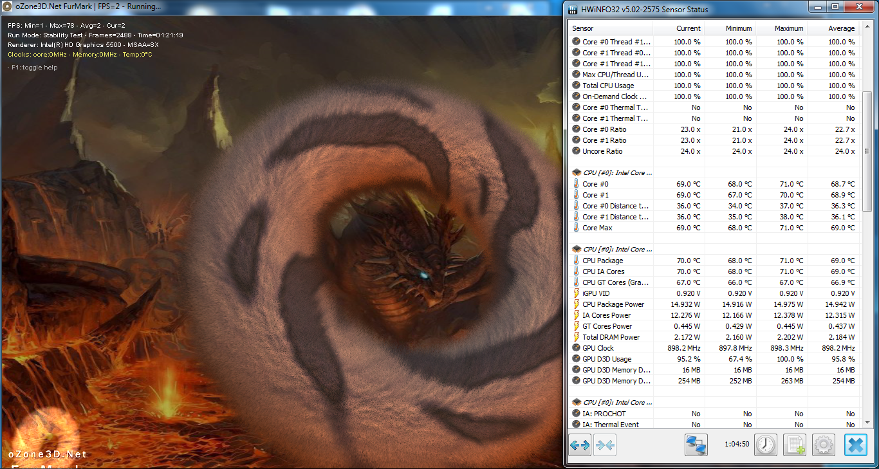Click the shrink columns inward-arrows button

tap(605, 445)
